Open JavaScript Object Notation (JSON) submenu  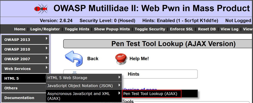click(x=84, y=86)
